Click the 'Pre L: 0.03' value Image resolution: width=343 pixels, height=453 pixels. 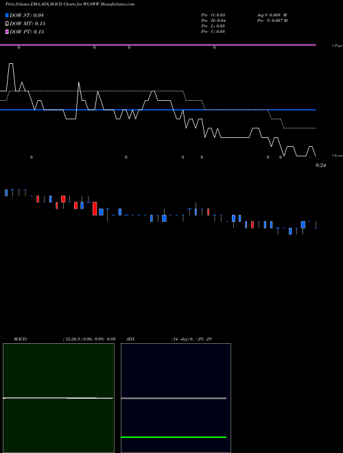point(213,26)
